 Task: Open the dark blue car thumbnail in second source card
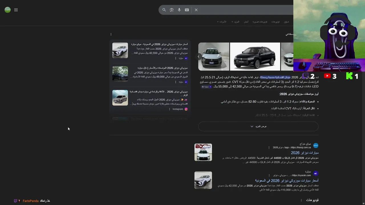click(120, 74)
